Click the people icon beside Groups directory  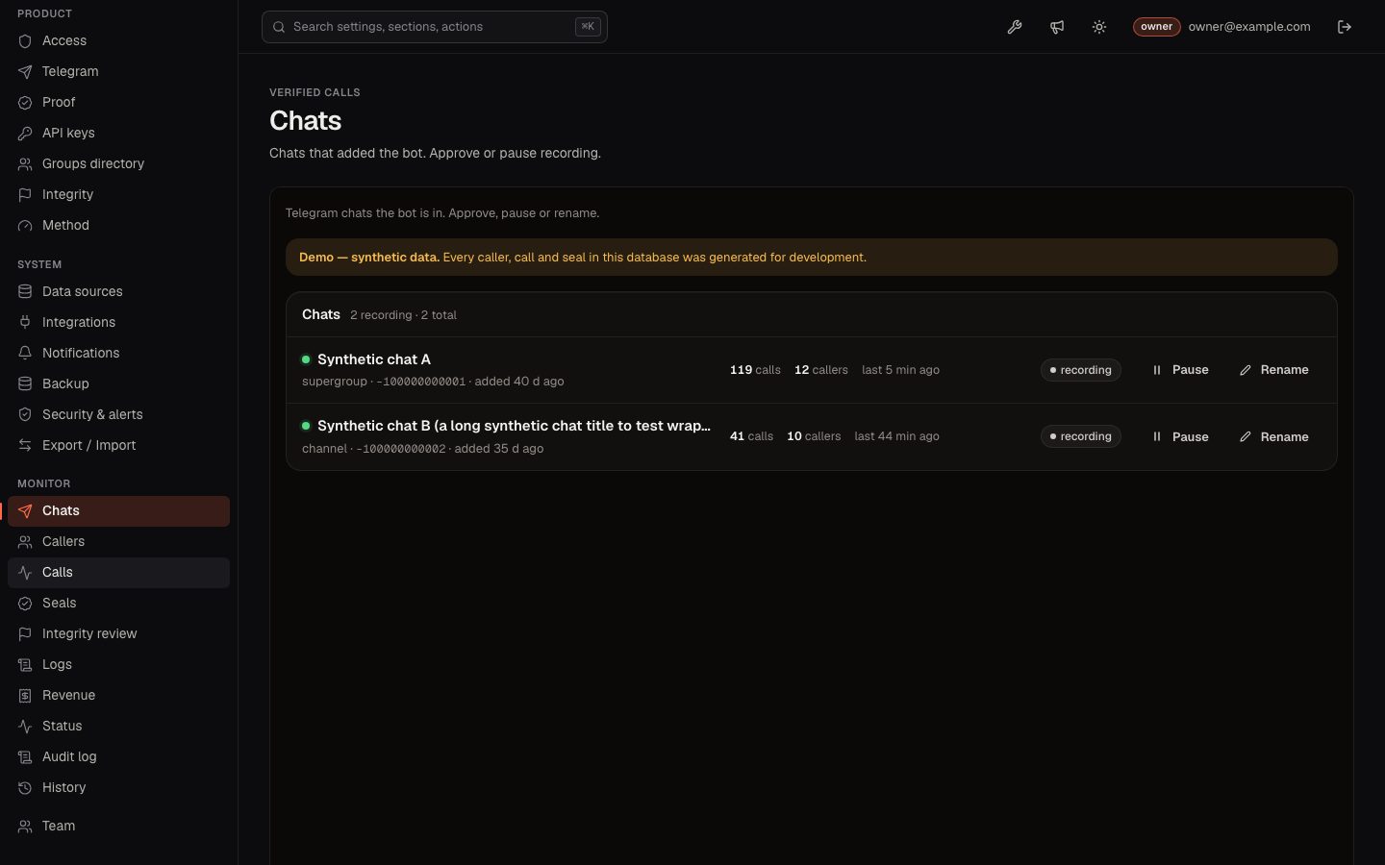point(25,164)
